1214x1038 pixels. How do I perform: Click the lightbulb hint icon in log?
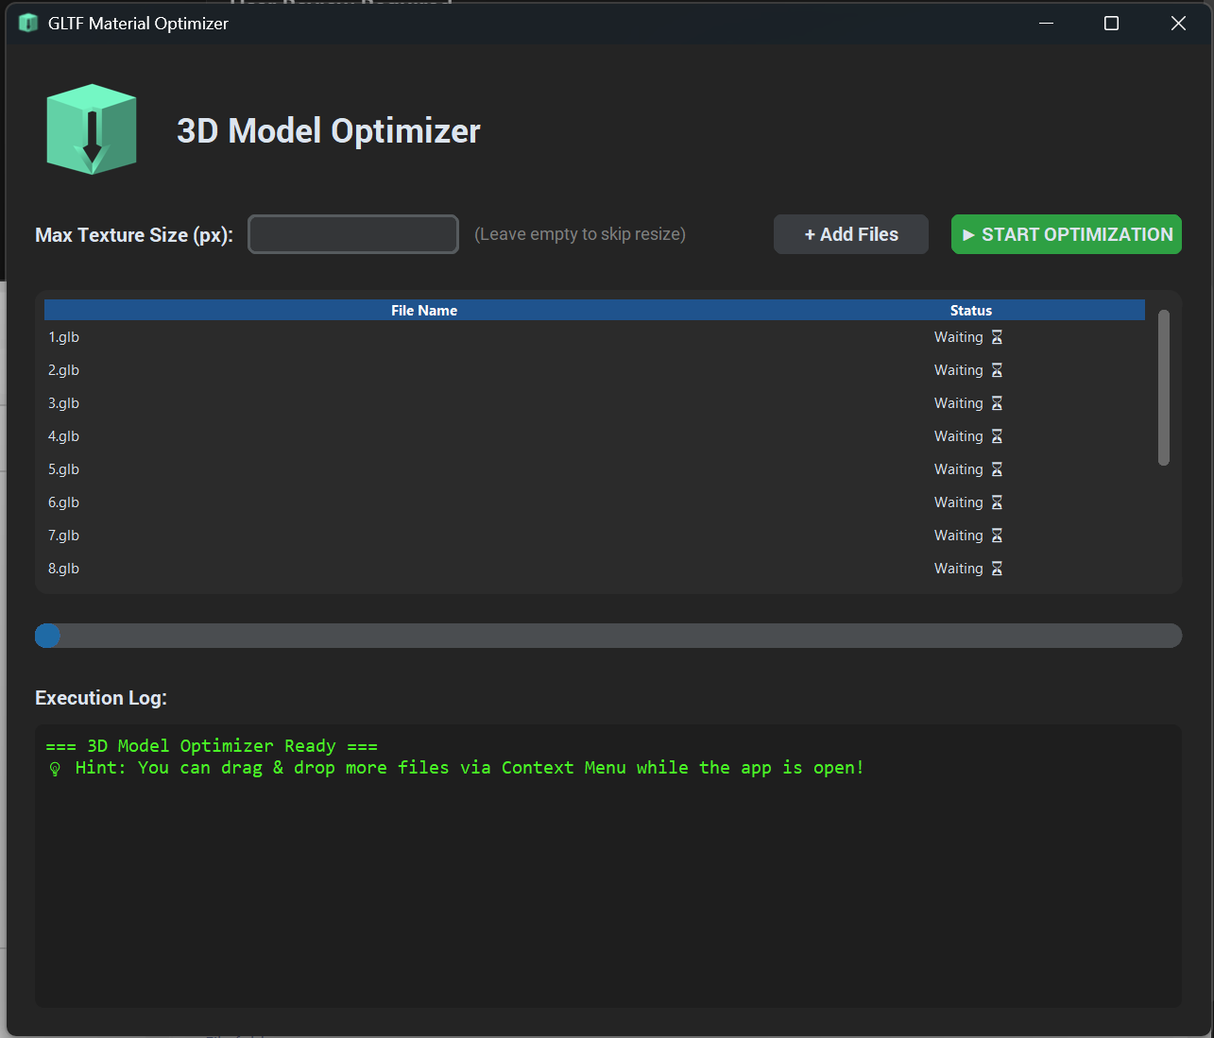55,769
